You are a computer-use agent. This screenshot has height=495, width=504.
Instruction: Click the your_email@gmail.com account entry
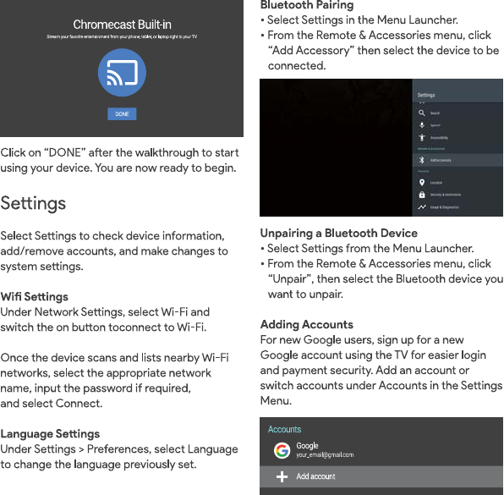(x=325, y=454)
